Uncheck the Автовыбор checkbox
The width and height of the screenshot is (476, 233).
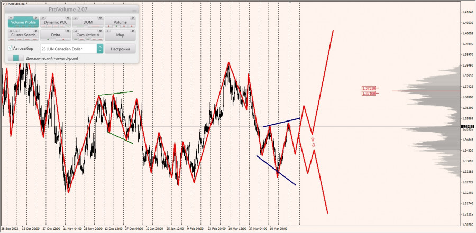coord(11,48)
